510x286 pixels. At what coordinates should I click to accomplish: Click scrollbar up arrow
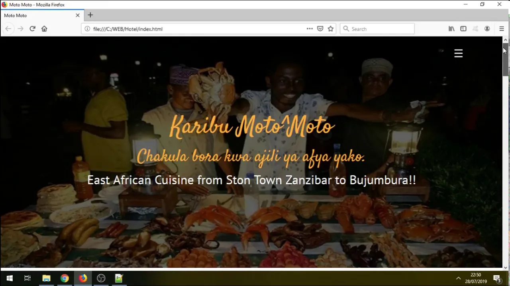tap(505, 40)
